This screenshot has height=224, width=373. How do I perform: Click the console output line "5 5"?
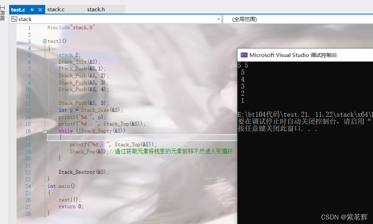pos(243,65)
